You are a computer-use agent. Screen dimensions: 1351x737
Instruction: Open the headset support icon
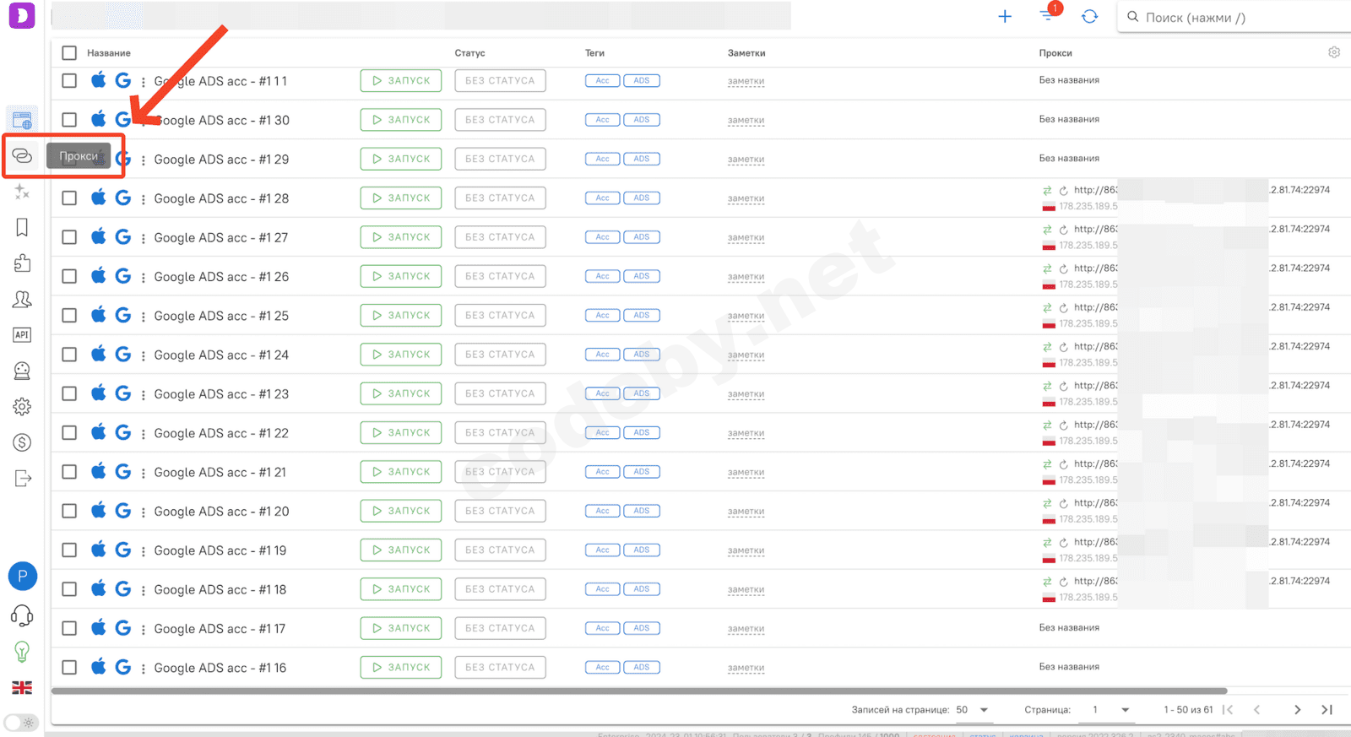coord(22,616)
